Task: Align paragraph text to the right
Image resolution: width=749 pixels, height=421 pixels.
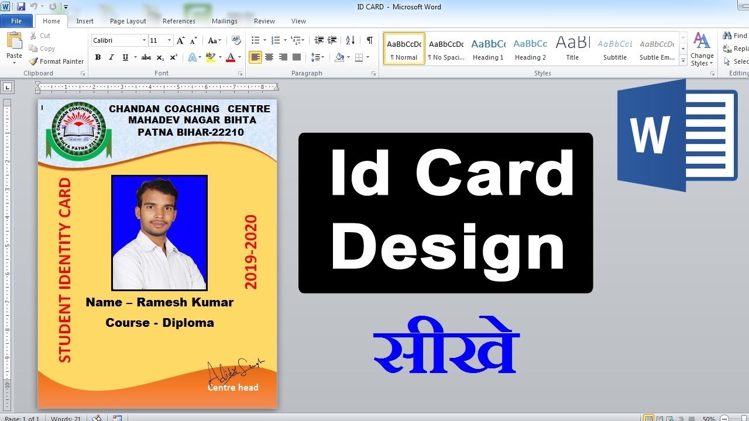Action: point(283,57)
